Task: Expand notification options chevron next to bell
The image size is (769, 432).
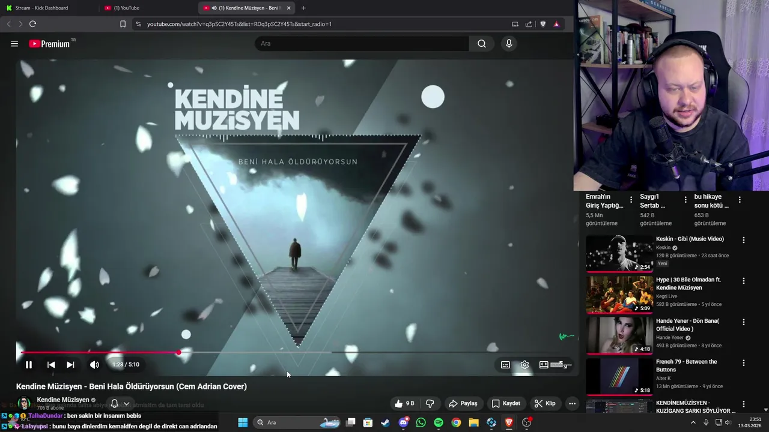Action: pos(126,404)
